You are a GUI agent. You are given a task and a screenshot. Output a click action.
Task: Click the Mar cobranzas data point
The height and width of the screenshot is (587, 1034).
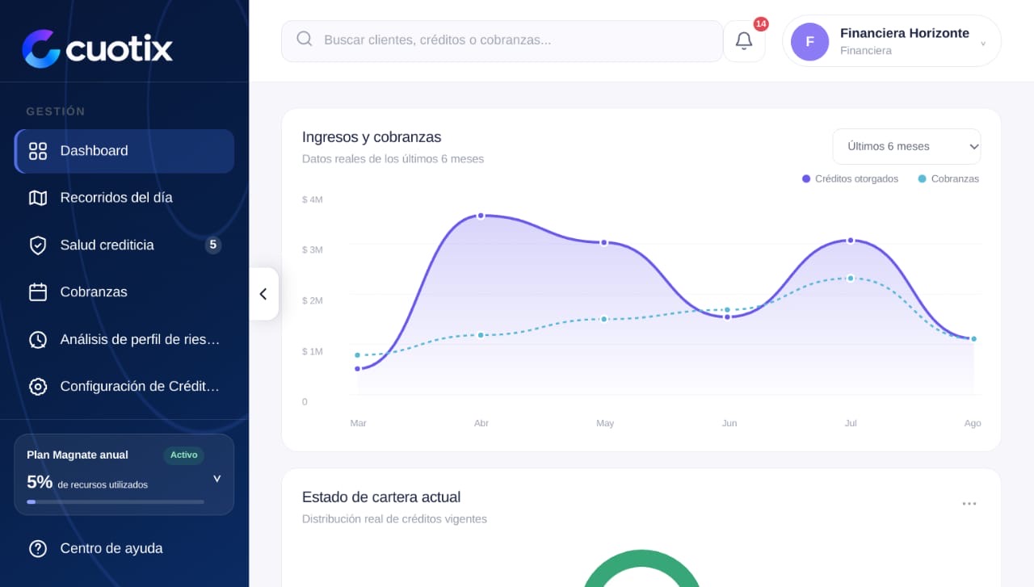point(357,354)
